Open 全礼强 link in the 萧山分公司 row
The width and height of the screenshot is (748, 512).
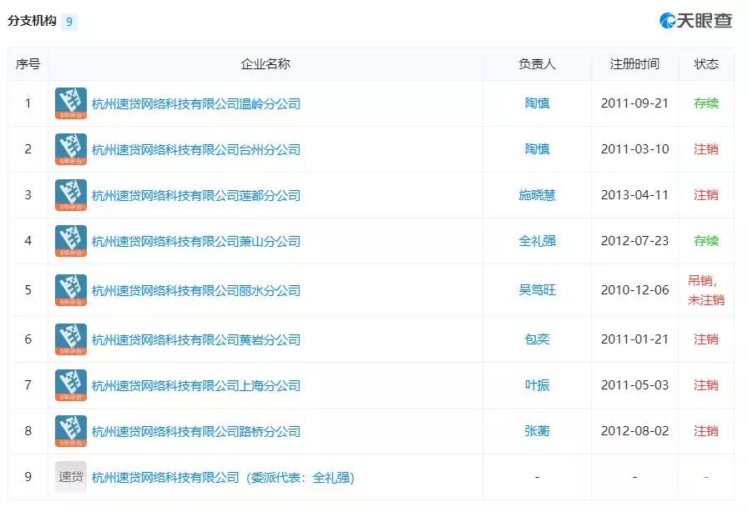tap(537, 241)
